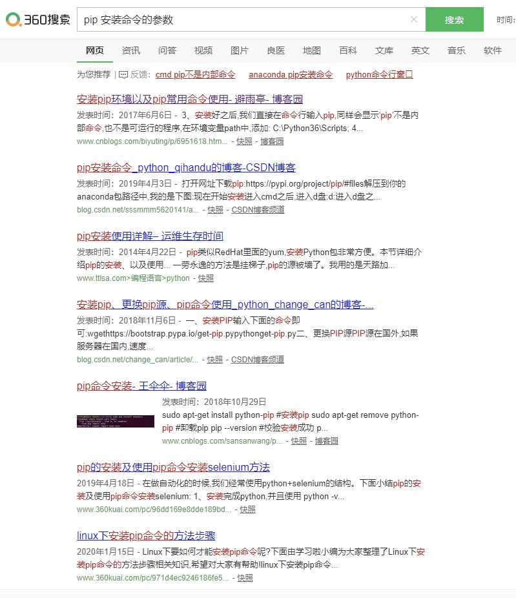Click the date 发表时间：2017年6月6日

click(x=125, y=115)
